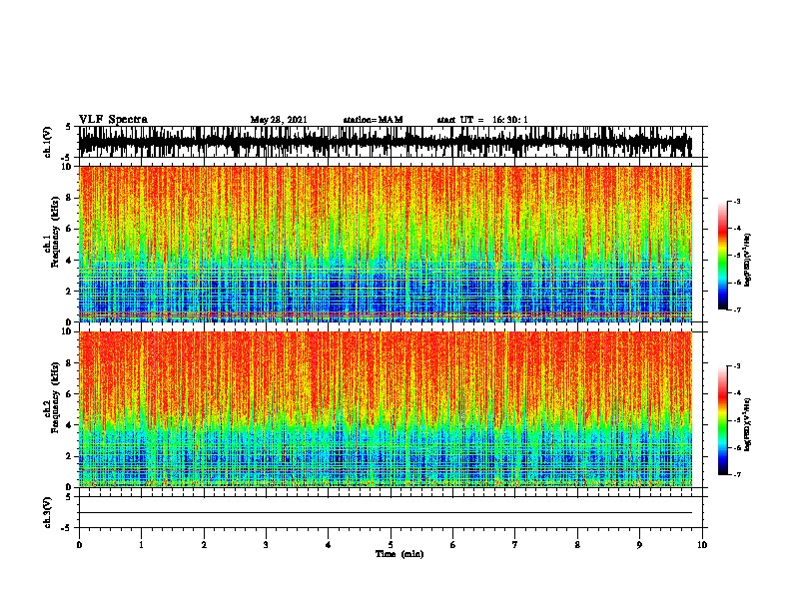Click the ch.1 frequency axis 8 kHz tick label

70,198
